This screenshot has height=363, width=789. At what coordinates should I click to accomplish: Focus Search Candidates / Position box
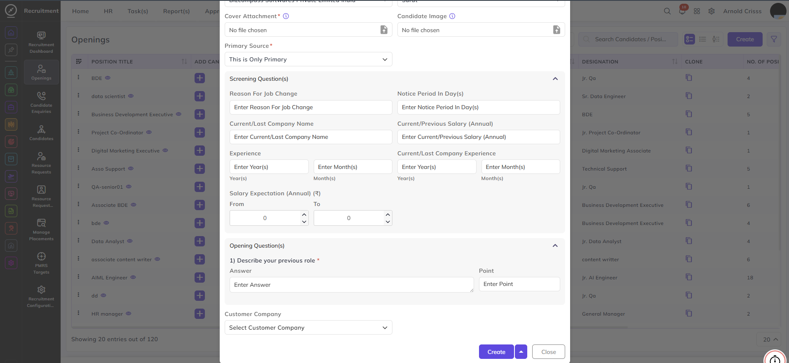click(628, 39)
